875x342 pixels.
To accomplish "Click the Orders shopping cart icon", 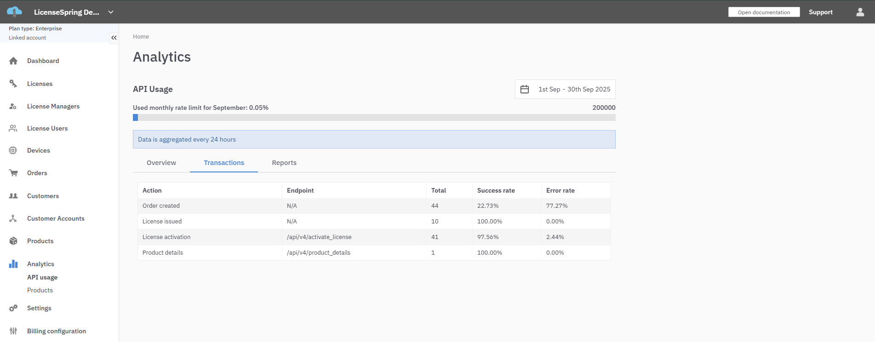I will click(x=13, y=173).
